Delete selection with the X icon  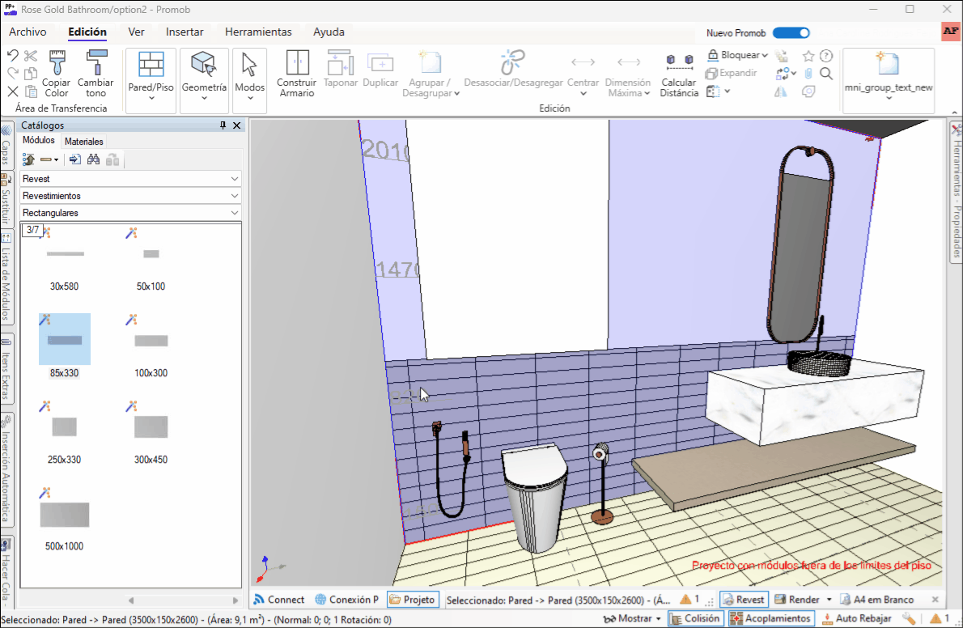(x=13, y=91)
